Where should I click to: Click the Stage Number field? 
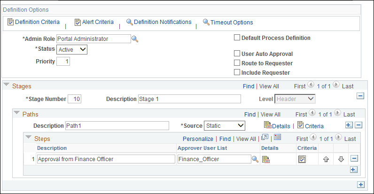(x=74, y=99)
